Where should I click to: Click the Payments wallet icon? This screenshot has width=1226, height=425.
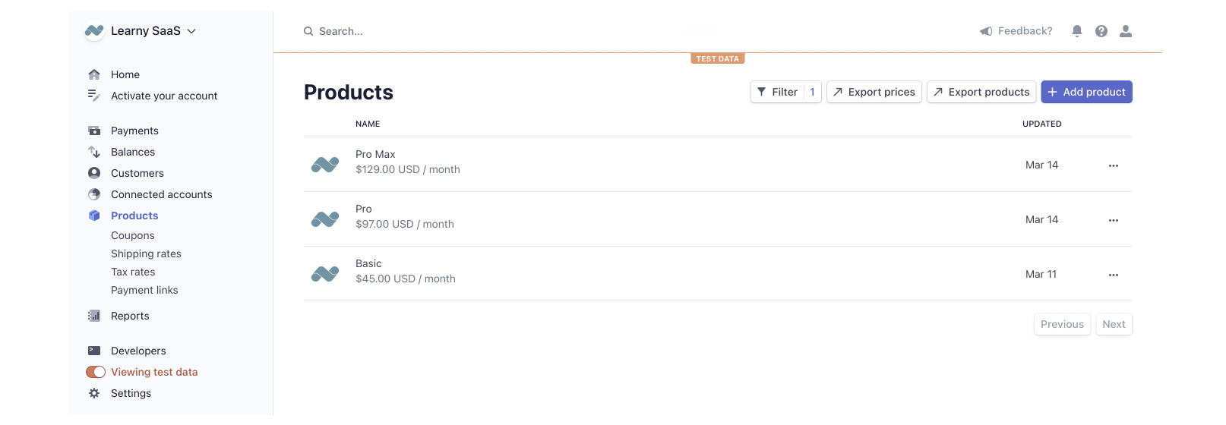click(94, 131)
